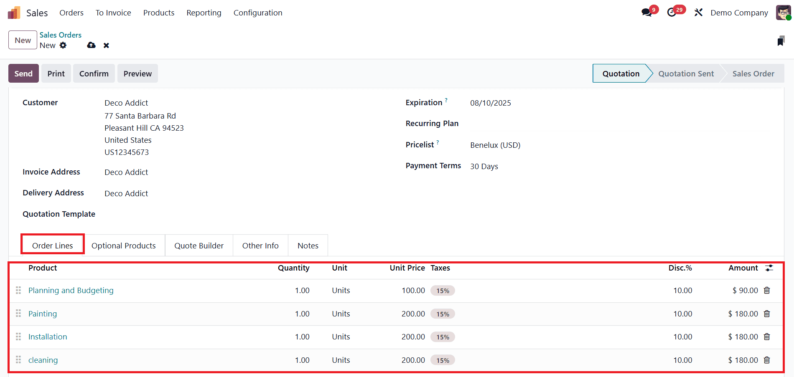This screenshot has height=377, width=794.
Task: Confirm the quotation
Action: (x=94, y=73)
